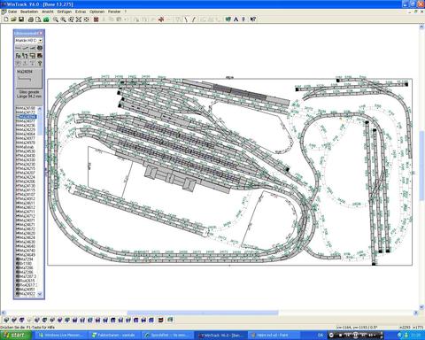Image resolution: width=425 pixels, height=340 pixels.
Task: Open the Datei menu
Action: click(x=12, y=12)
